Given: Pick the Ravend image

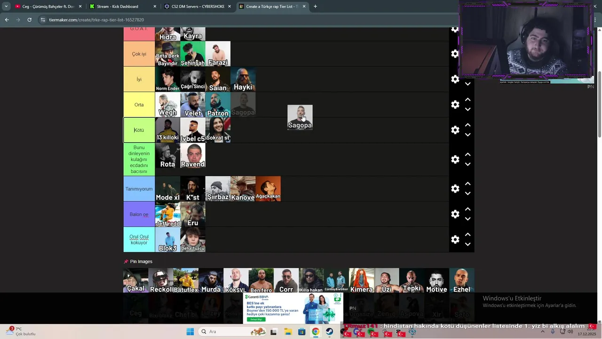Looking at the screenshot, I should pyautogui.click(x=193, y=156).
